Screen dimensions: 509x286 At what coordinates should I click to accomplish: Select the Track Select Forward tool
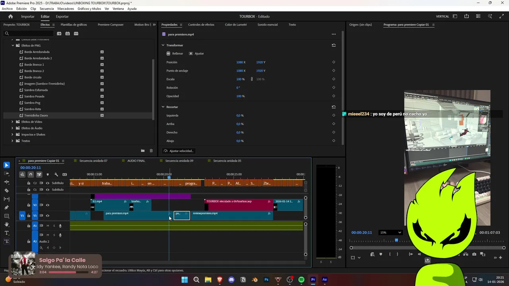[6, 174]
